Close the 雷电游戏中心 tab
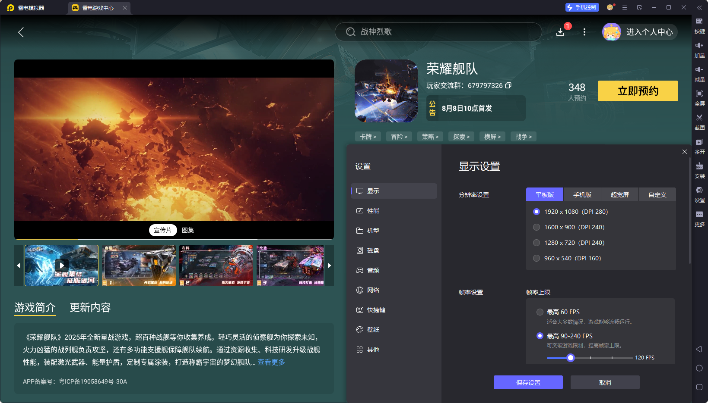 click(x=125, y=8)
